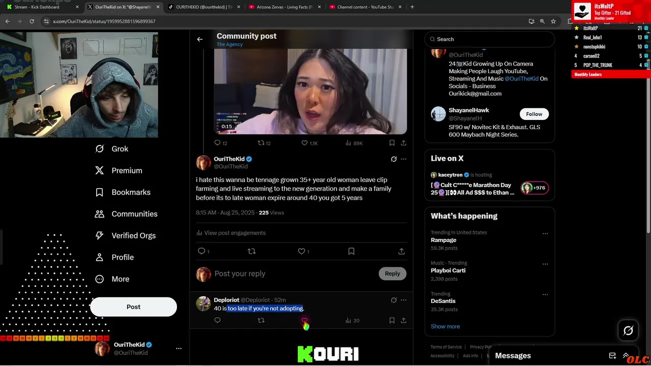This screenshot has width=651, height=366.
Task: Open Verified Orgs in the sidebar
Action: click(126, 236)
